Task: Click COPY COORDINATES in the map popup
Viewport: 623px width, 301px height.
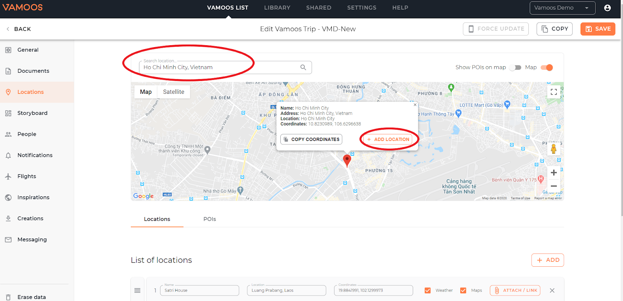Action: pos(311,139)
